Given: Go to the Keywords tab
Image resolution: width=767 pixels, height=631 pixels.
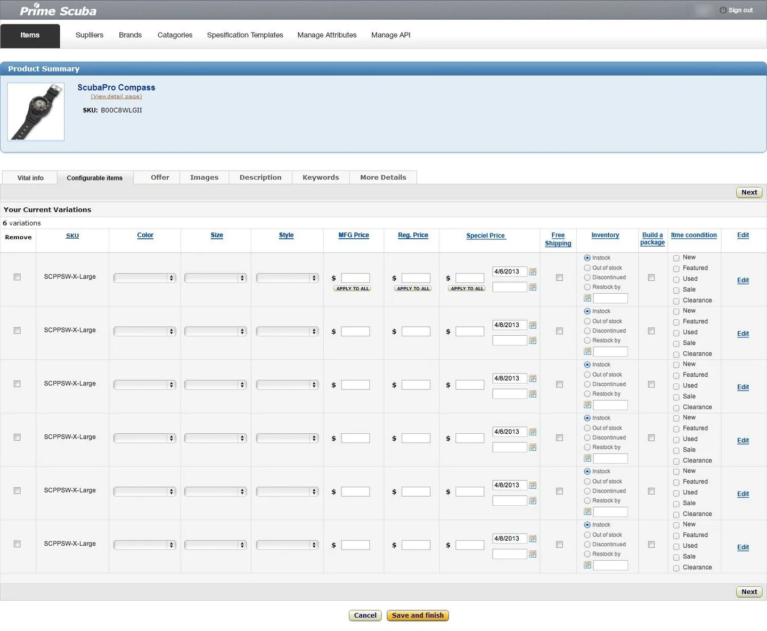Looking at the screenshot, I should [x=321, y=177].
